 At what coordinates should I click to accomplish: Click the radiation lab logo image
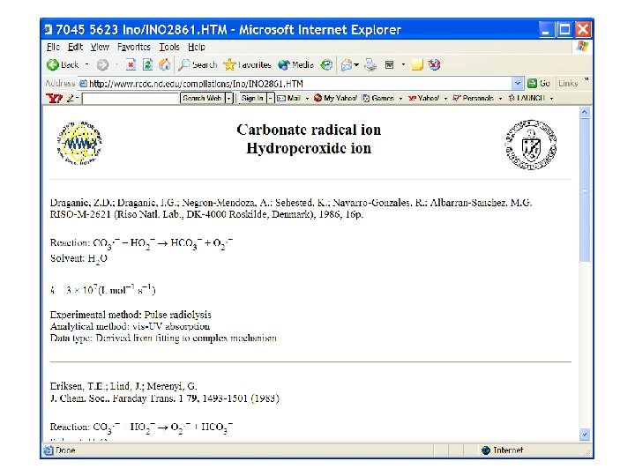click(x=79, y=144)
